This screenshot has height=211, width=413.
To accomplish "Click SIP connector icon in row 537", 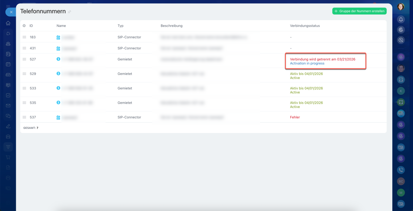I will click(x=58, y=118).
